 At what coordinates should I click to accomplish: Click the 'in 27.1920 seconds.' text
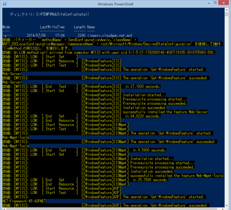pos(143,86)
